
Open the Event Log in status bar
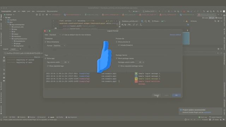coord(203,117)
